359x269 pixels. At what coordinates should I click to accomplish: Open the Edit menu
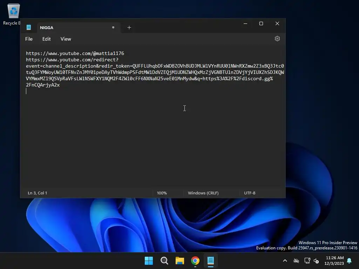coord(47,39)
